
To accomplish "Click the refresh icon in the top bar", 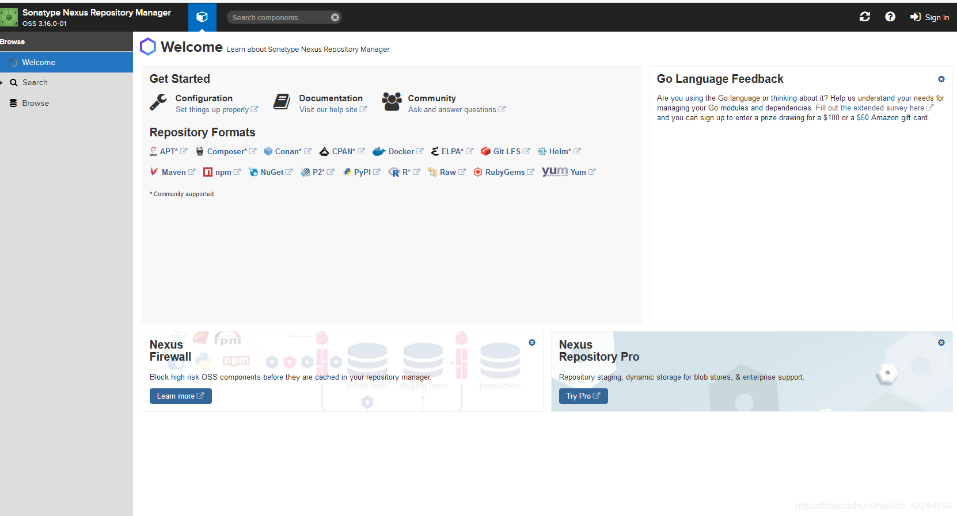I will point(865,17).
